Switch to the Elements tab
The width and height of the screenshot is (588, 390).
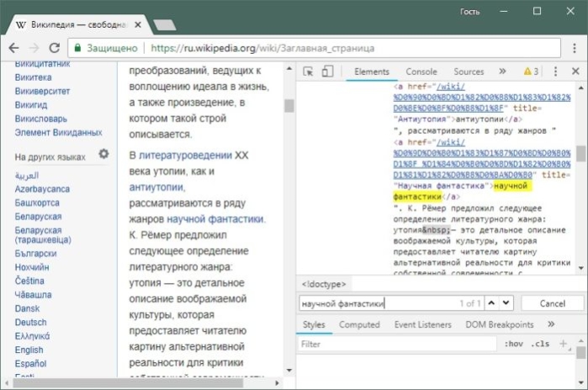pyautogui.click(x=372, y=71)
